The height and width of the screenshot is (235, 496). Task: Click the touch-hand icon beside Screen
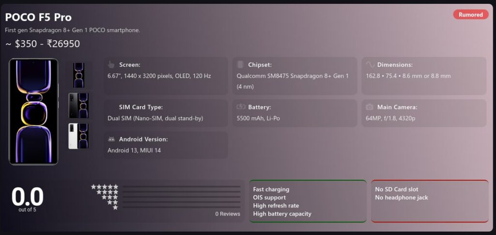coord(111,64)
